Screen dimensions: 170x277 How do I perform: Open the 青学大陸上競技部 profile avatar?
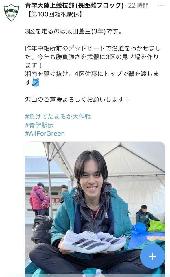coord(12,12)
